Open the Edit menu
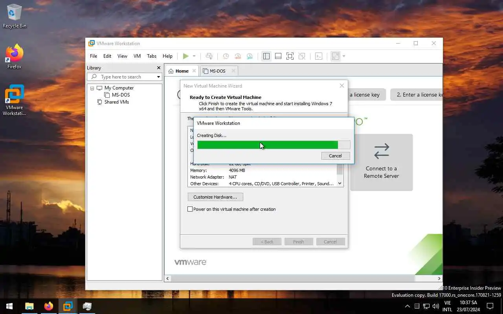Image resolution: width=503 pixels, height=314 pixels. pos(107,56)
